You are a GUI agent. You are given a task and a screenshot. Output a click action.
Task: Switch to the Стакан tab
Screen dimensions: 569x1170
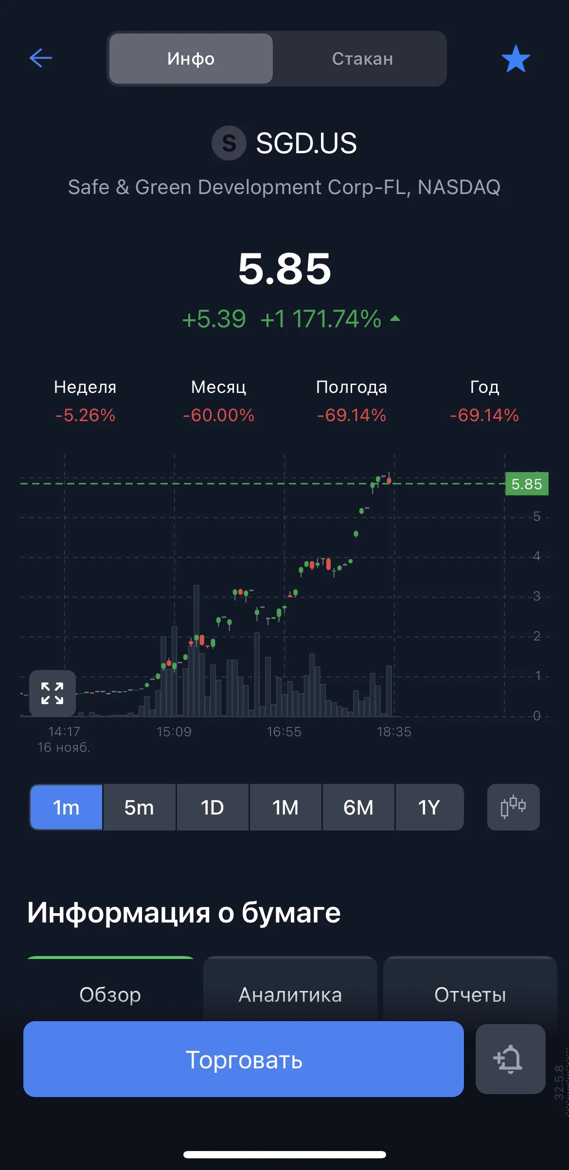pos(362,59)
